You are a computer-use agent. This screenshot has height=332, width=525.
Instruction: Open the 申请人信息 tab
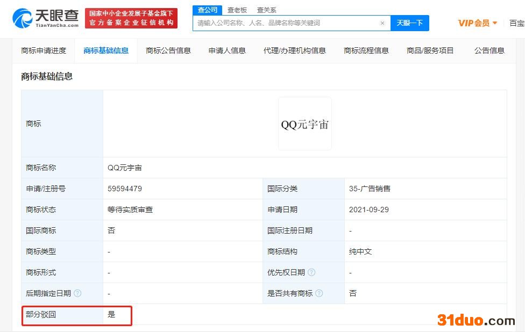226,50
